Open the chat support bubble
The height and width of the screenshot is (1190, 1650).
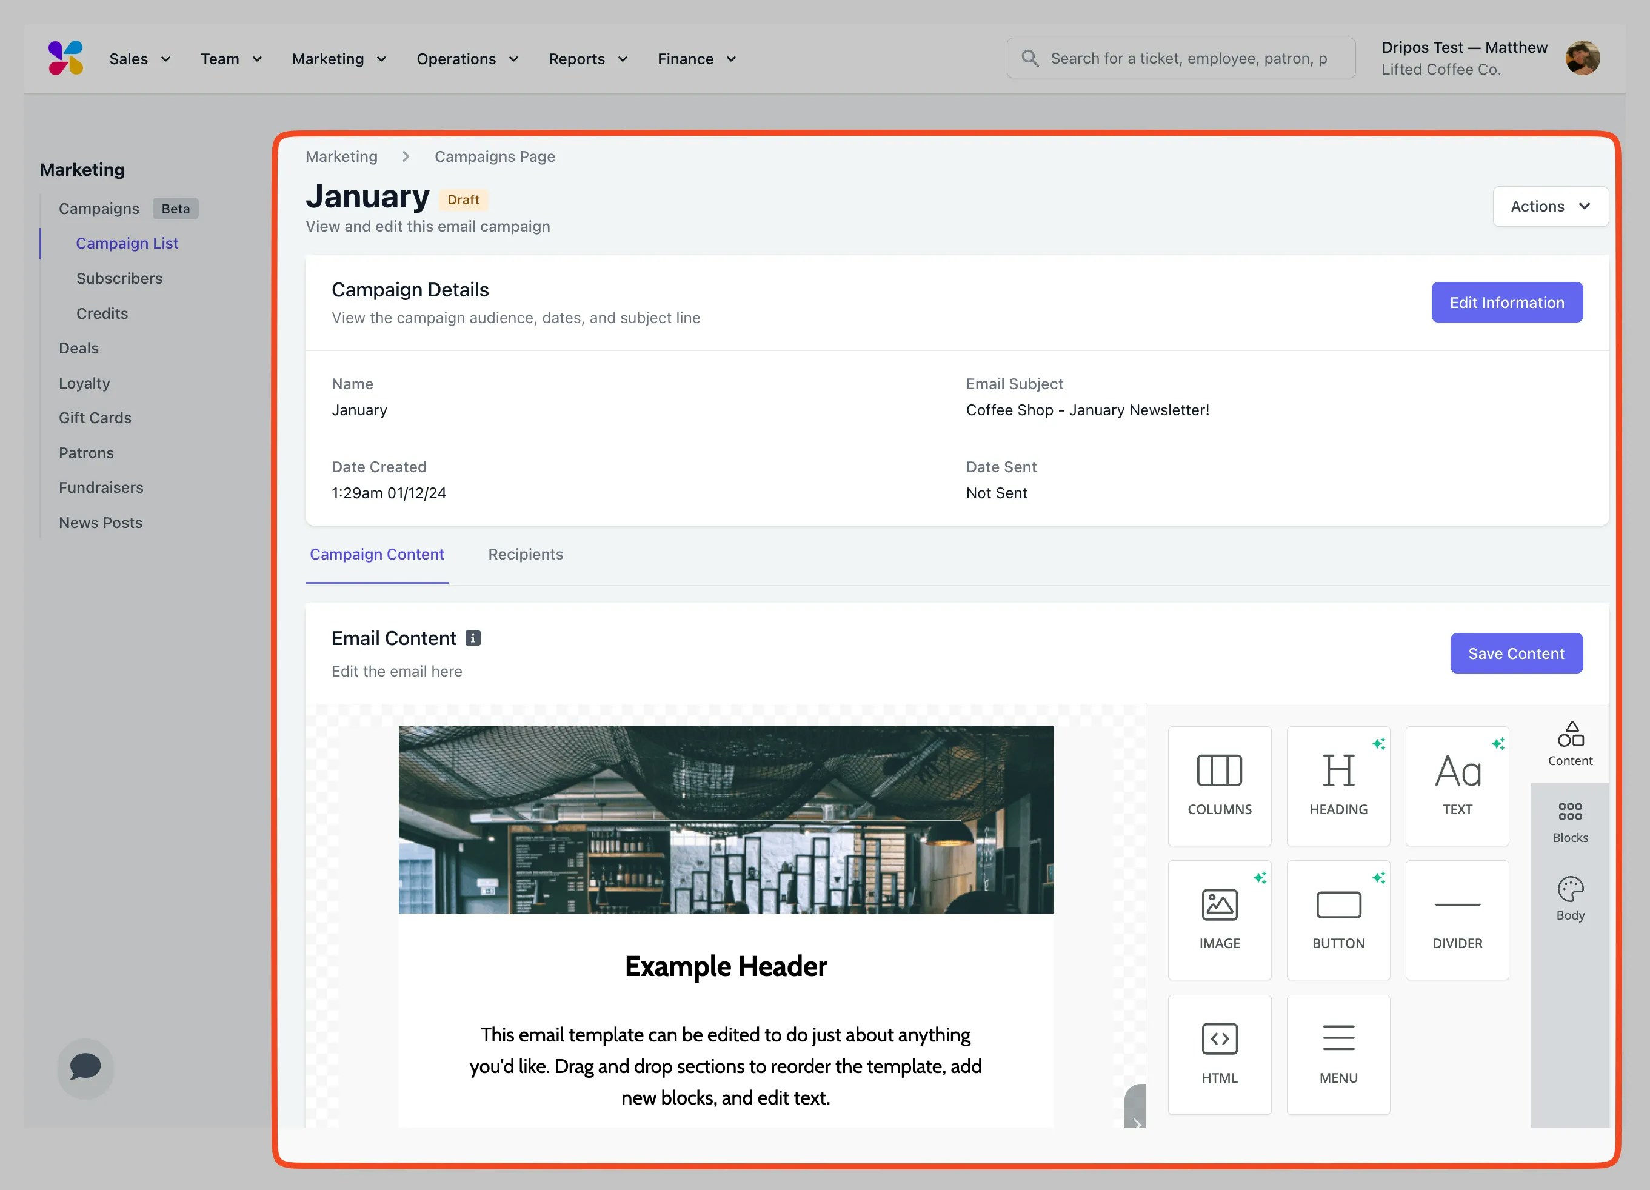pyautogui.click(x=85, y=1067)
